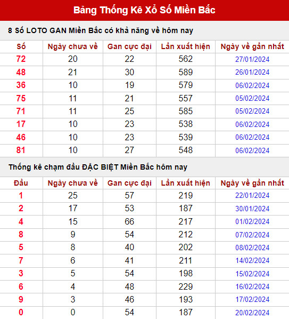This screenshot has height=319, width=289.
Task: Click the 05/02/2024 link for number 75
Action: 252,98
